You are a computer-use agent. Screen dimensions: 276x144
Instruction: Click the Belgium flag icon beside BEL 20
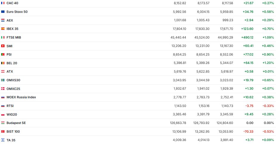tap(3, 63)
